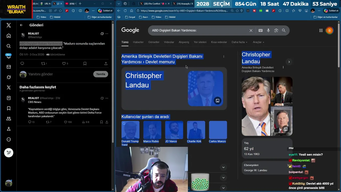
Task: Click the home button in the right browser toolbar
Action: click(x=132, y=11)
